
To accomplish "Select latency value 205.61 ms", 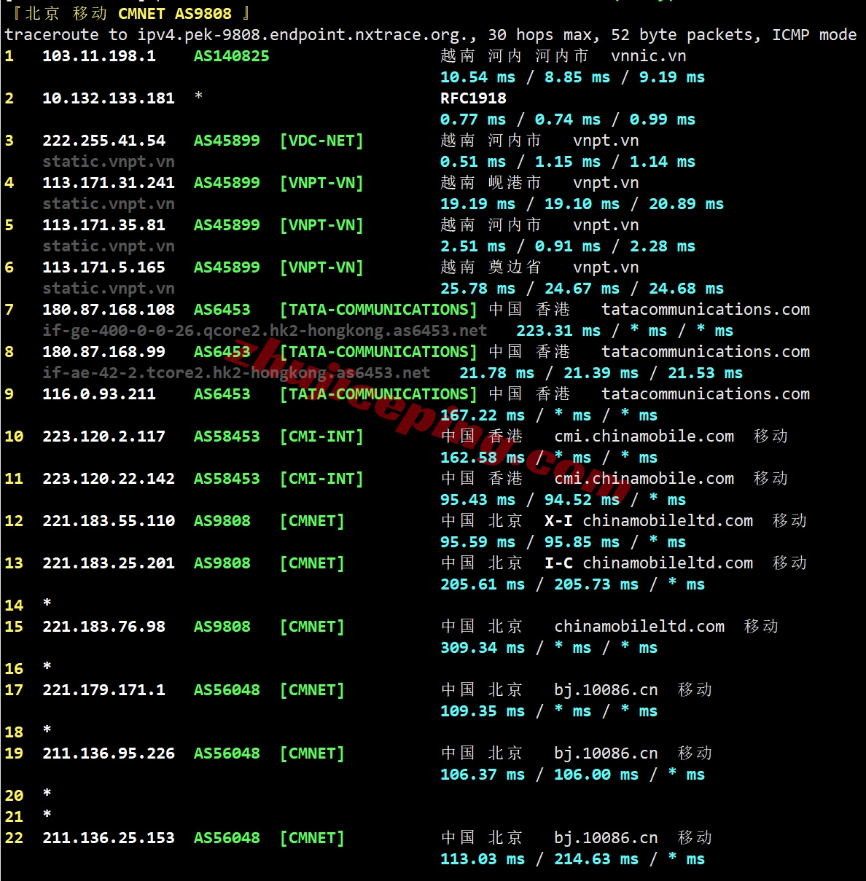I will [x=483, y=584].
